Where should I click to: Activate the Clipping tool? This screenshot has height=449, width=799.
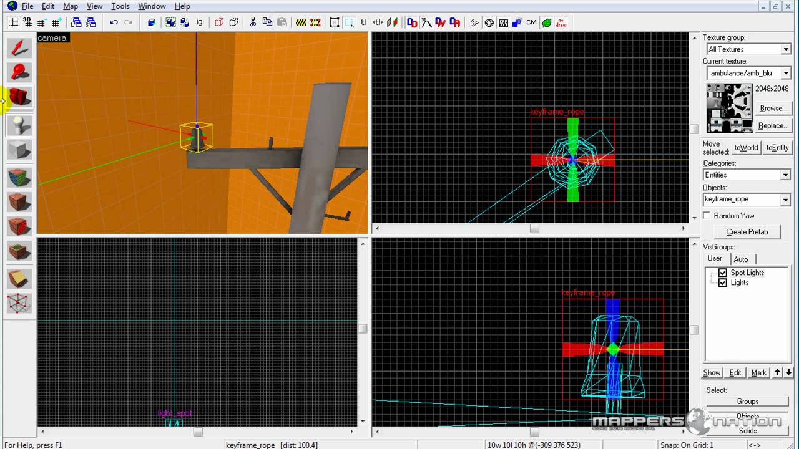[x=19, y=279]
